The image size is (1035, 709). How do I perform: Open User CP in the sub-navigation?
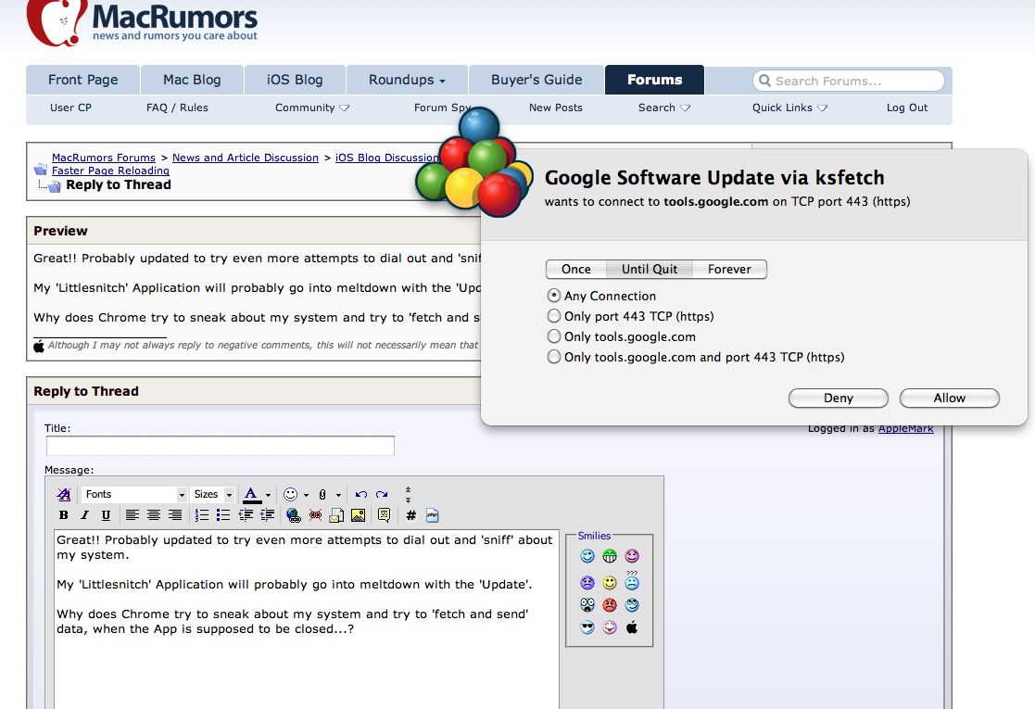(70, 108)
